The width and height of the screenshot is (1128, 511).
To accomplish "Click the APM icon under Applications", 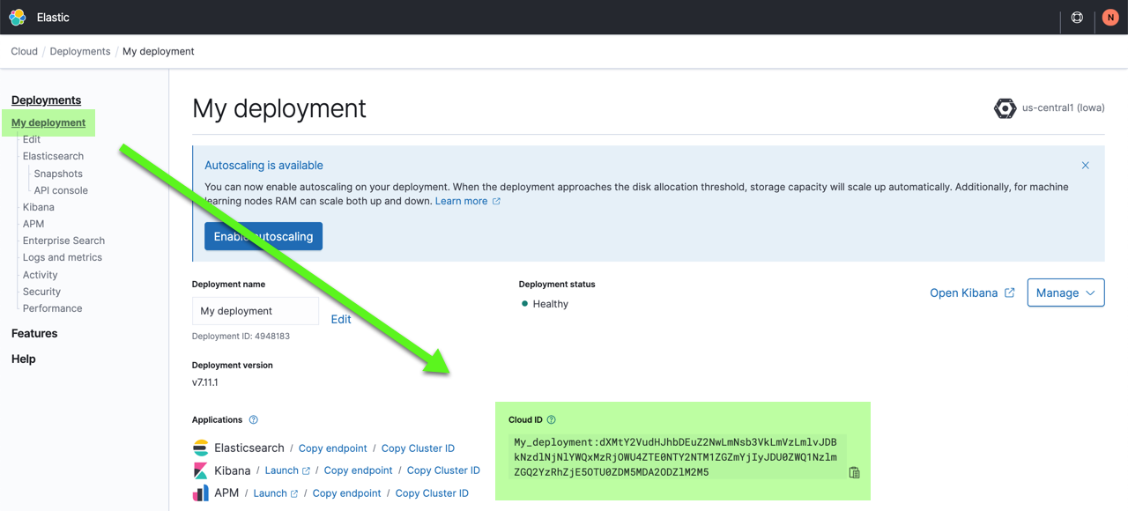I will tap(201, 492).
